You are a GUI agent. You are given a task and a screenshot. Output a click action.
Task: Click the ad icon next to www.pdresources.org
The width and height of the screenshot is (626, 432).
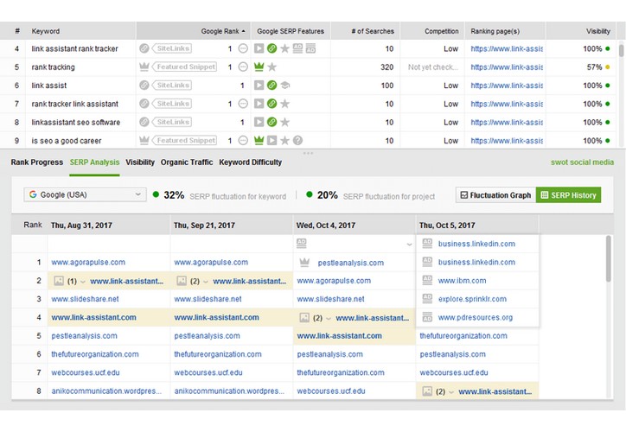pos(427,317)
